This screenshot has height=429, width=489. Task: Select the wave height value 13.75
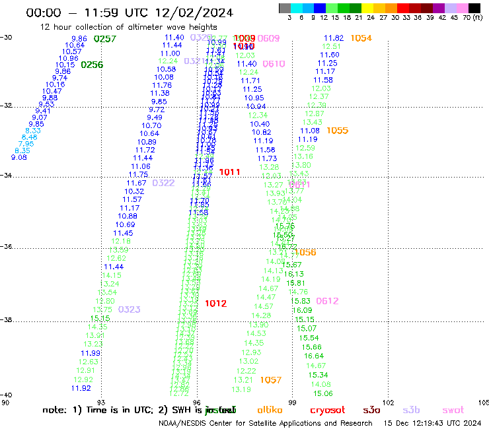click(102, 310)
